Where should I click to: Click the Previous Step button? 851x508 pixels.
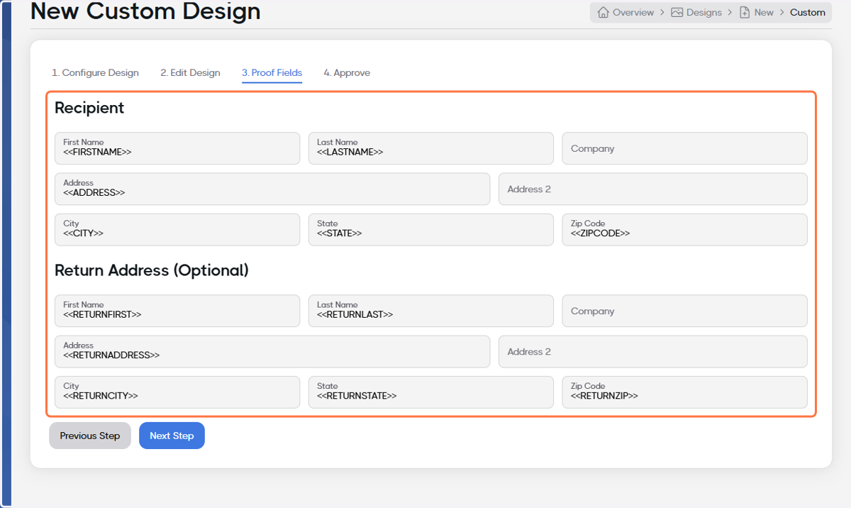(x=90, y=436)
